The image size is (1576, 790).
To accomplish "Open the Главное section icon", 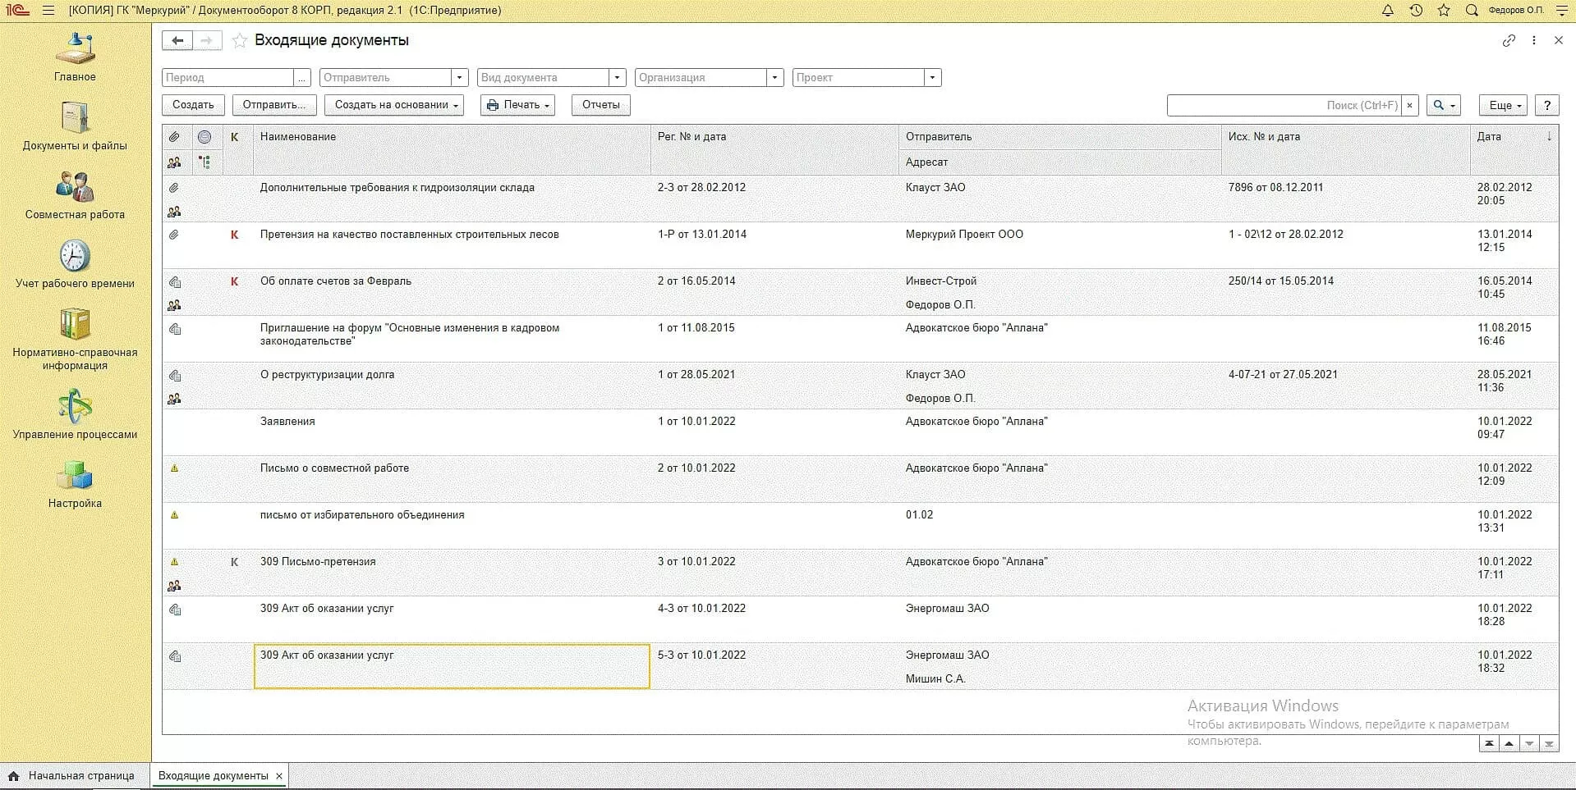I will (x=75, y=49).
